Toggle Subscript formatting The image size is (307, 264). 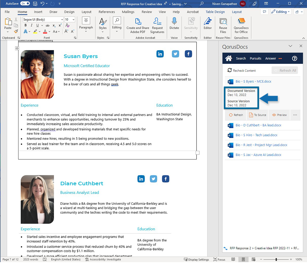tap(54, 25)
